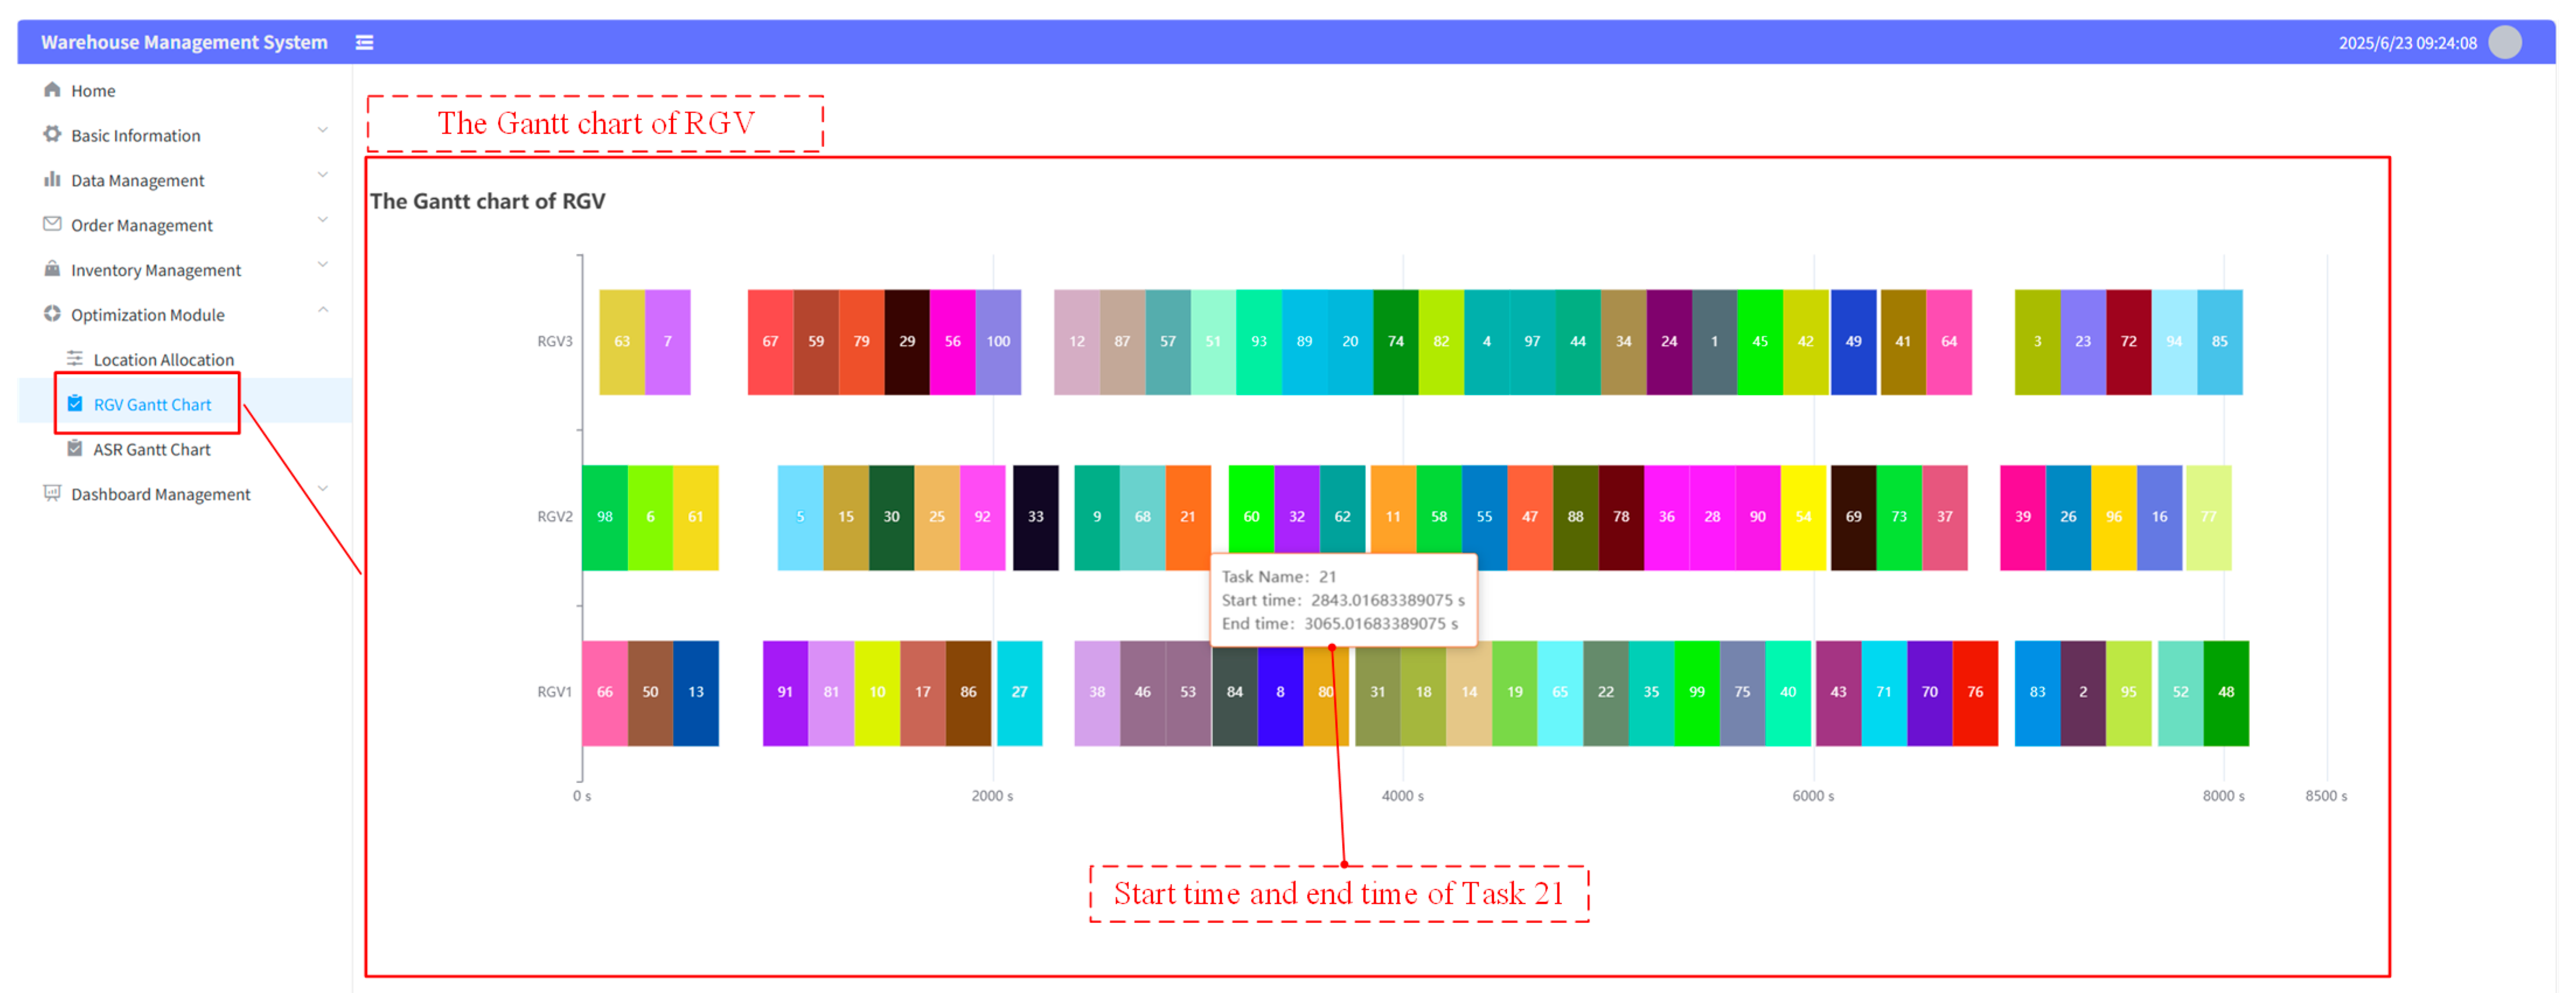Click the Dashboard Management monitor icon
This screenshot has width=2576, height=993.
(52, 492)
